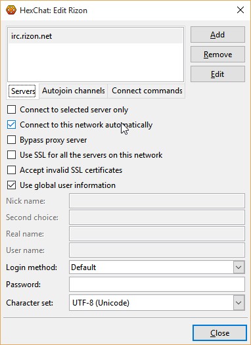Click the Nick name input field

[157, 200]
